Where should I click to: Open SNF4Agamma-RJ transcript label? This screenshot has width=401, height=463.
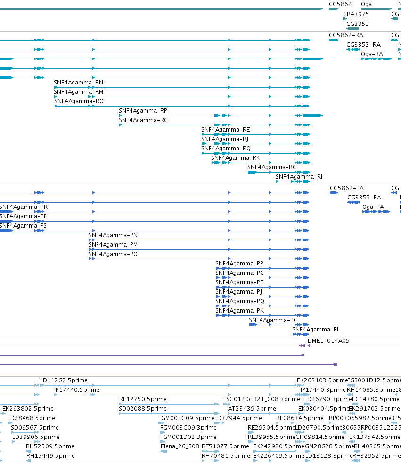pyautogui.click(x=225, y=139)
